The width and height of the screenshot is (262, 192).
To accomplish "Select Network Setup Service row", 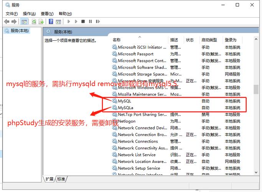I will coord(177,168).
